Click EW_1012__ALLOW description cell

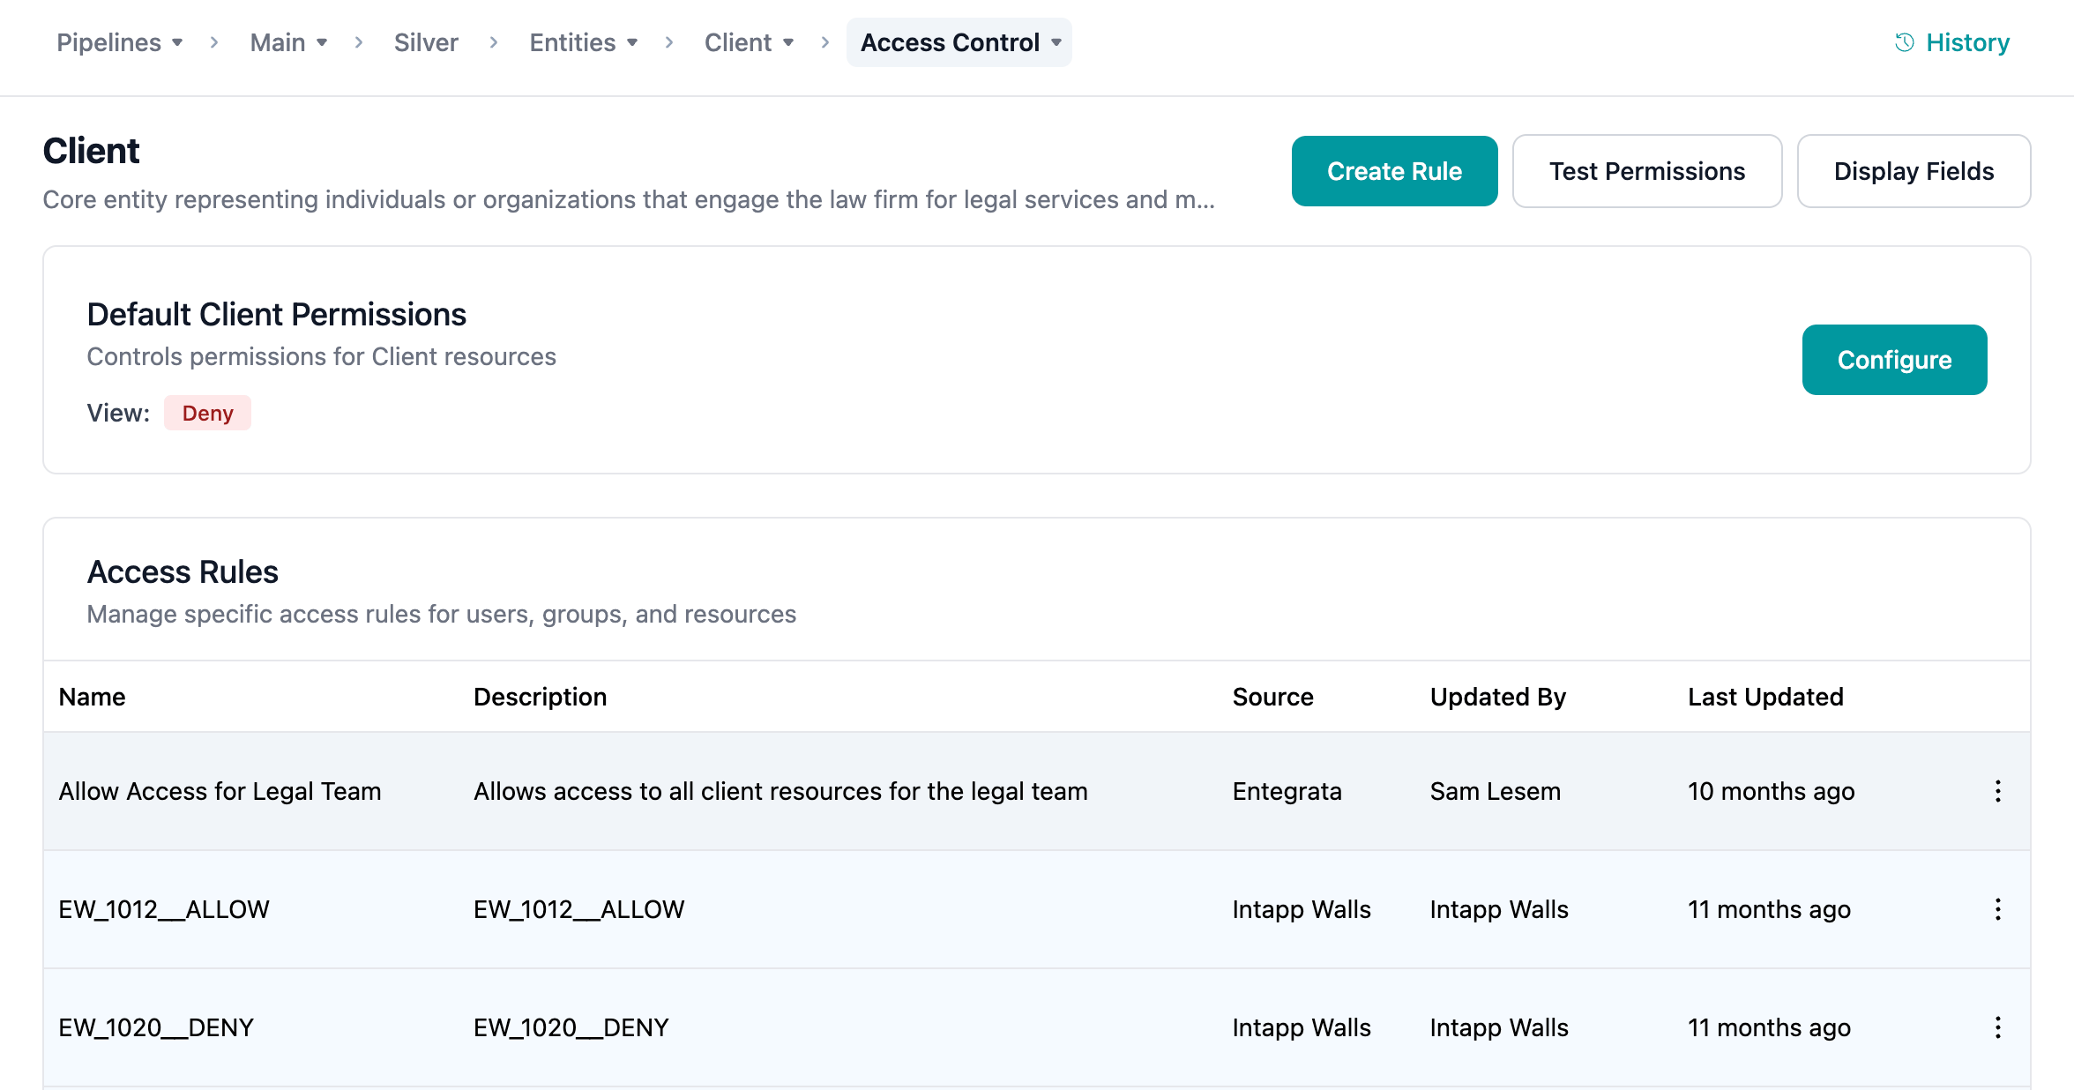click(578, 909)
